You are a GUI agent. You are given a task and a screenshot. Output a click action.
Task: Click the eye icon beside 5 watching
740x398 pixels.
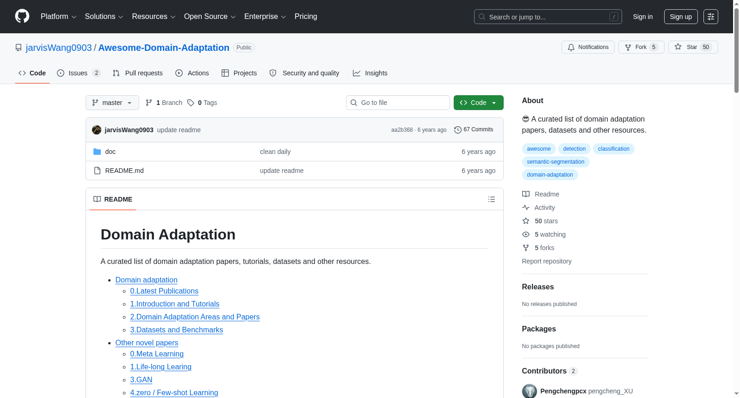tap(526, 234)
